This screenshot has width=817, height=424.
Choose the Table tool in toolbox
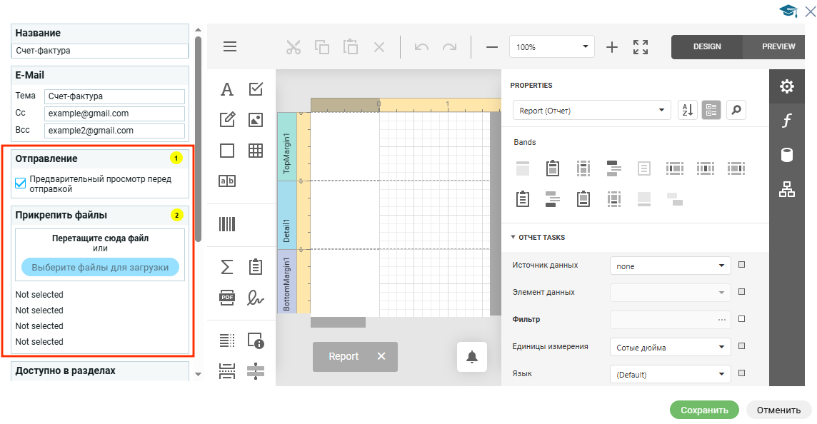tap(256, 151)
